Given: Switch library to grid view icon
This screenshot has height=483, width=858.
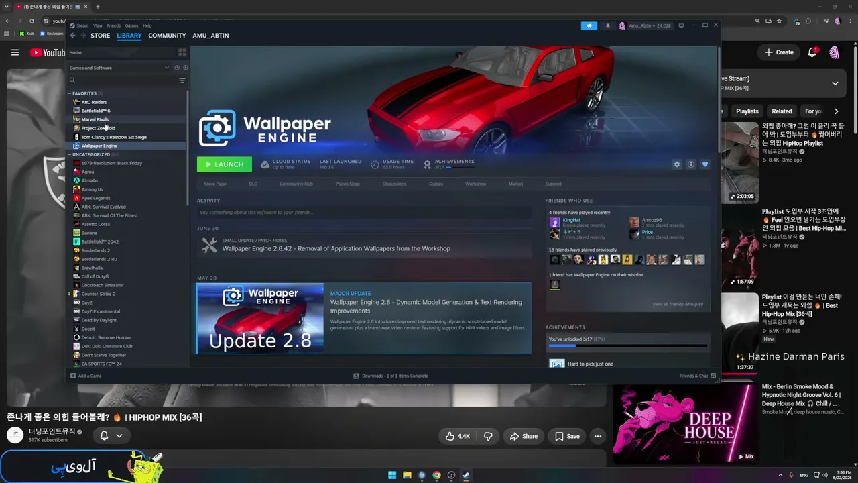Looking at the screenshot, I should (182, 52).
